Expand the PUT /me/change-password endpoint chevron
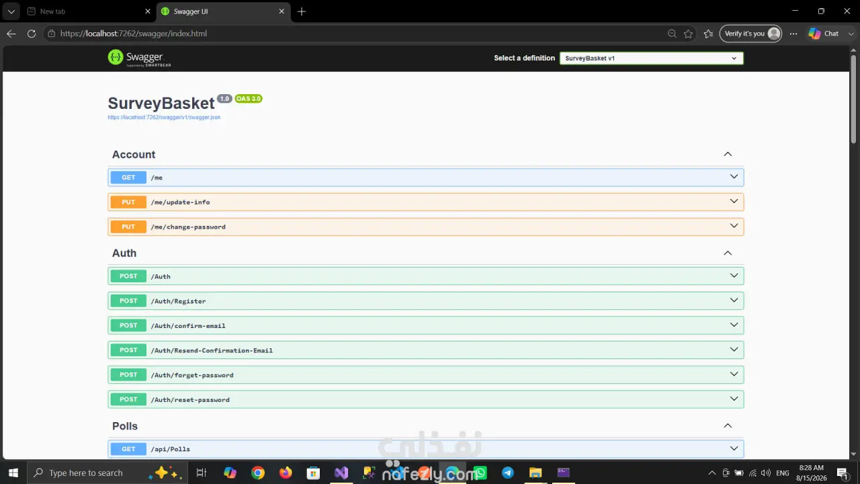Screen dimensions: 860x484 tap(734, 227)
